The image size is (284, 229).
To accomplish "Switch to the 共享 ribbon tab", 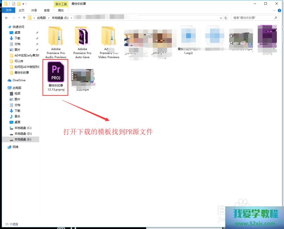I will pyautogui.click(x=34, y=10).
